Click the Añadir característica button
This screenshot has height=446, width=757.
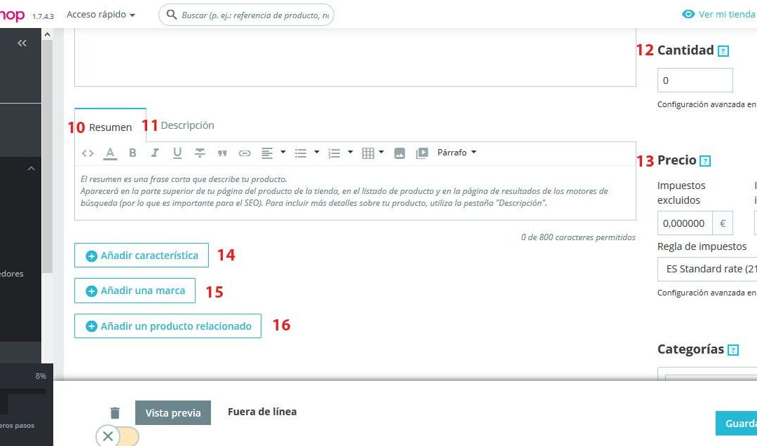coord(142,256)
